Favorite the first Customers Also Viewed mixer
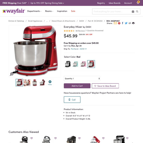Screen dimensions: 143x143 [31, 138]
